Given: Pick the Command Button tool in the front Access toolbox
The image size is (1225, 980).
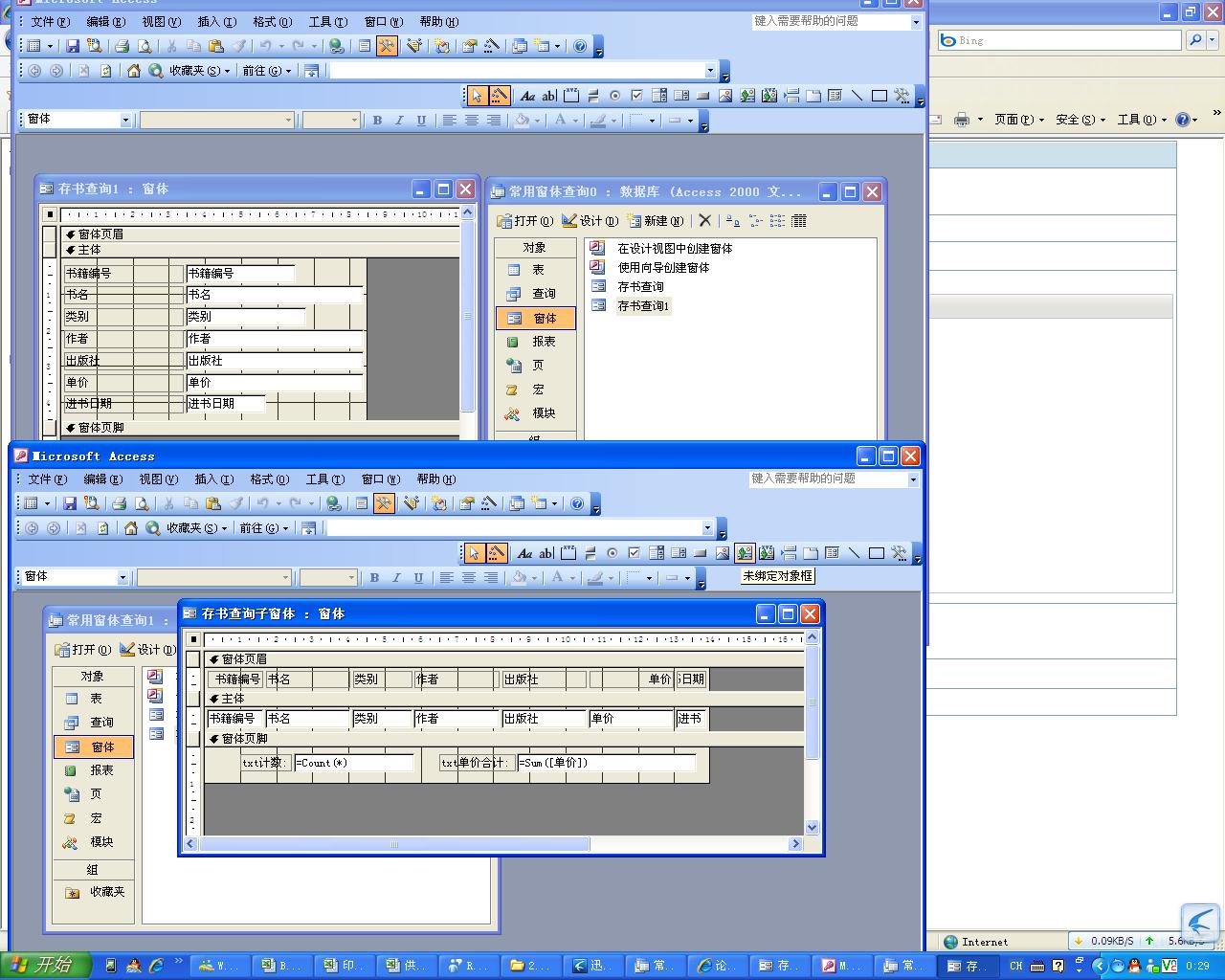Looking at the screenshot, I should [x=701, y=553].
